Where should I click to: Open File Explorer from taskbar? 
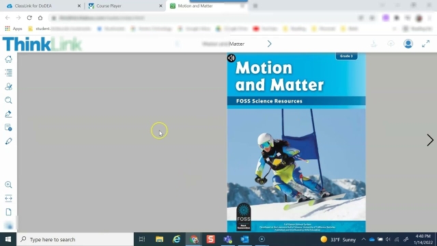(x=159, y=239)
